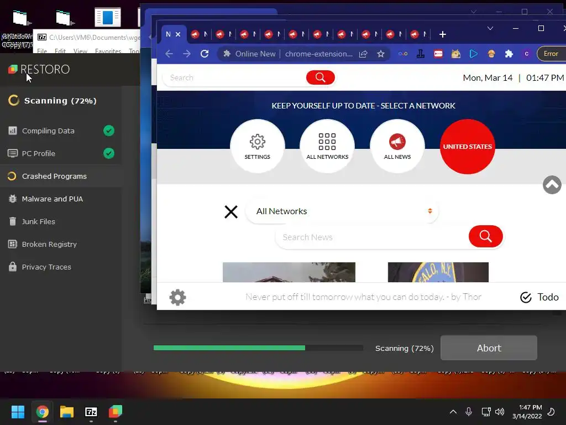Screen dimensions: 566x425
Task: Select Malware and PUA item
Action: click(x=61, y=199)
